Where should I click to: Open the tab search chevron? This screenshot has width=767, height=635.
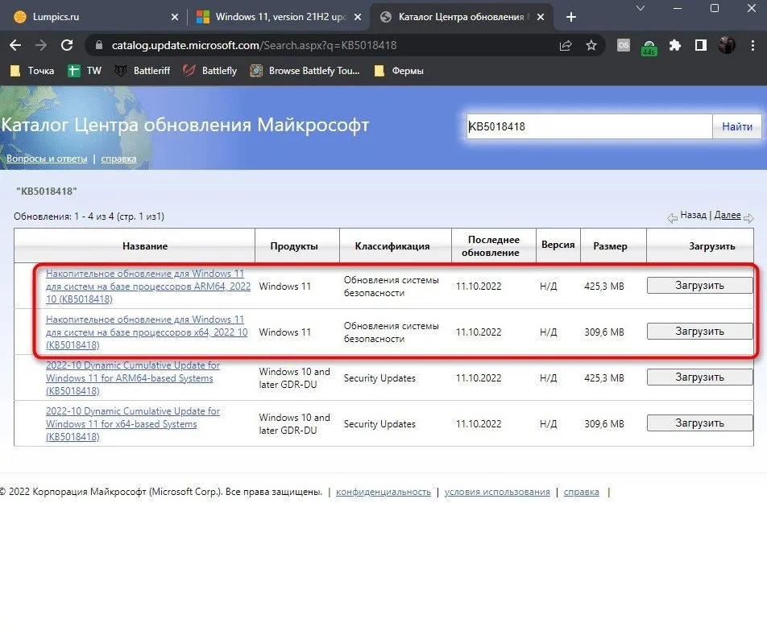tap(641, 8)
